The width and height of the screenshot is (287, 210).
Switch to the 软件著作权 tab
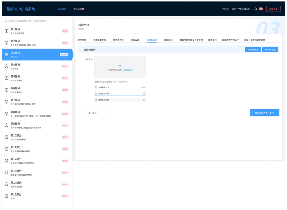118,40
